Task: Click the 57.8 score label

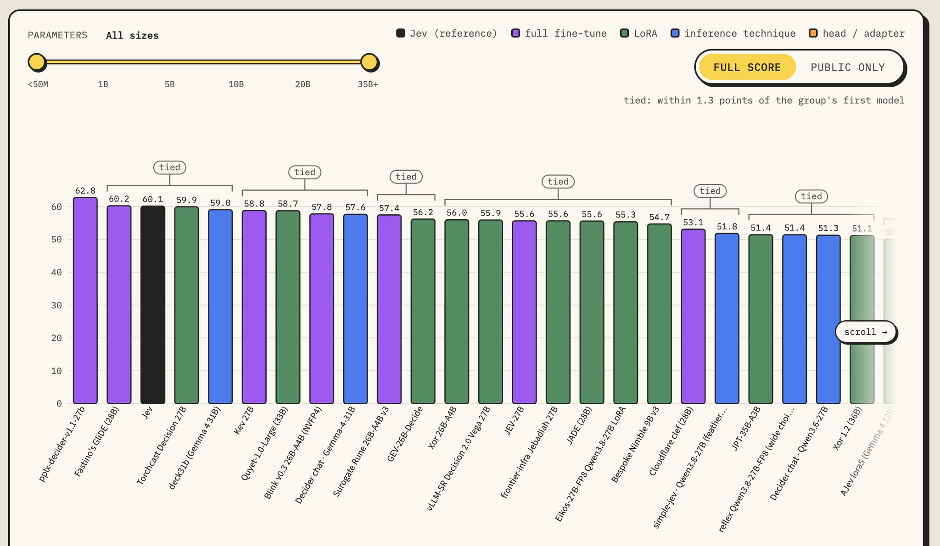Action: 322,207
